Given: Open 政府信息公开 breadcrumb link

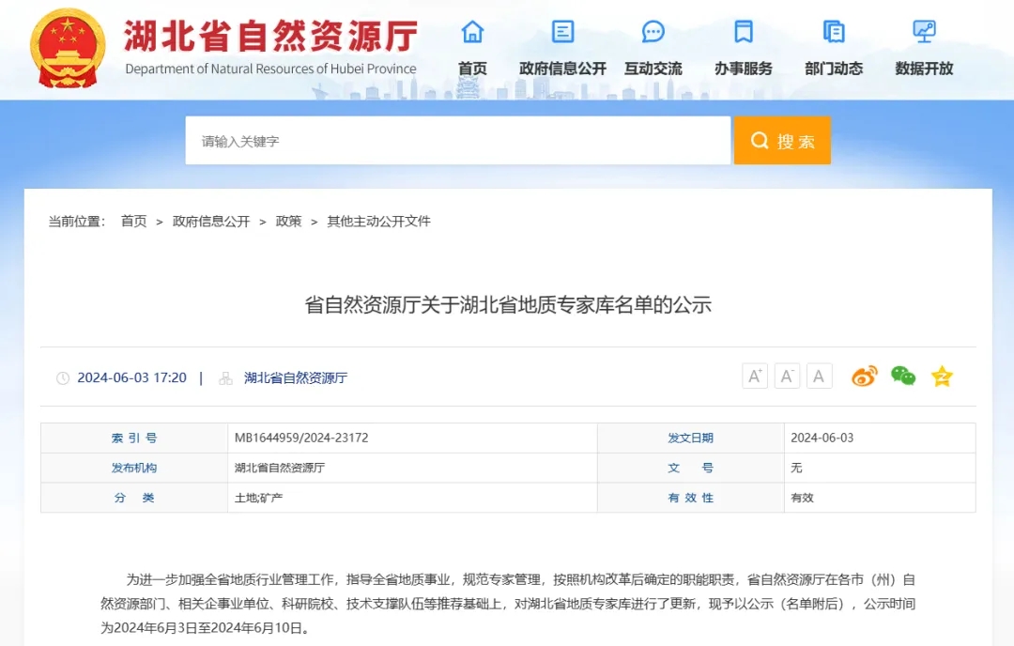Looking at the screenshot, I should (211, 222).
